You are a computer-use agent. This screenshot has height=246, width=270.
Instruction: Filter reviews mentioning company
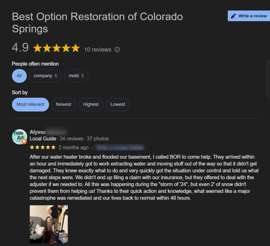coord(45,76)
